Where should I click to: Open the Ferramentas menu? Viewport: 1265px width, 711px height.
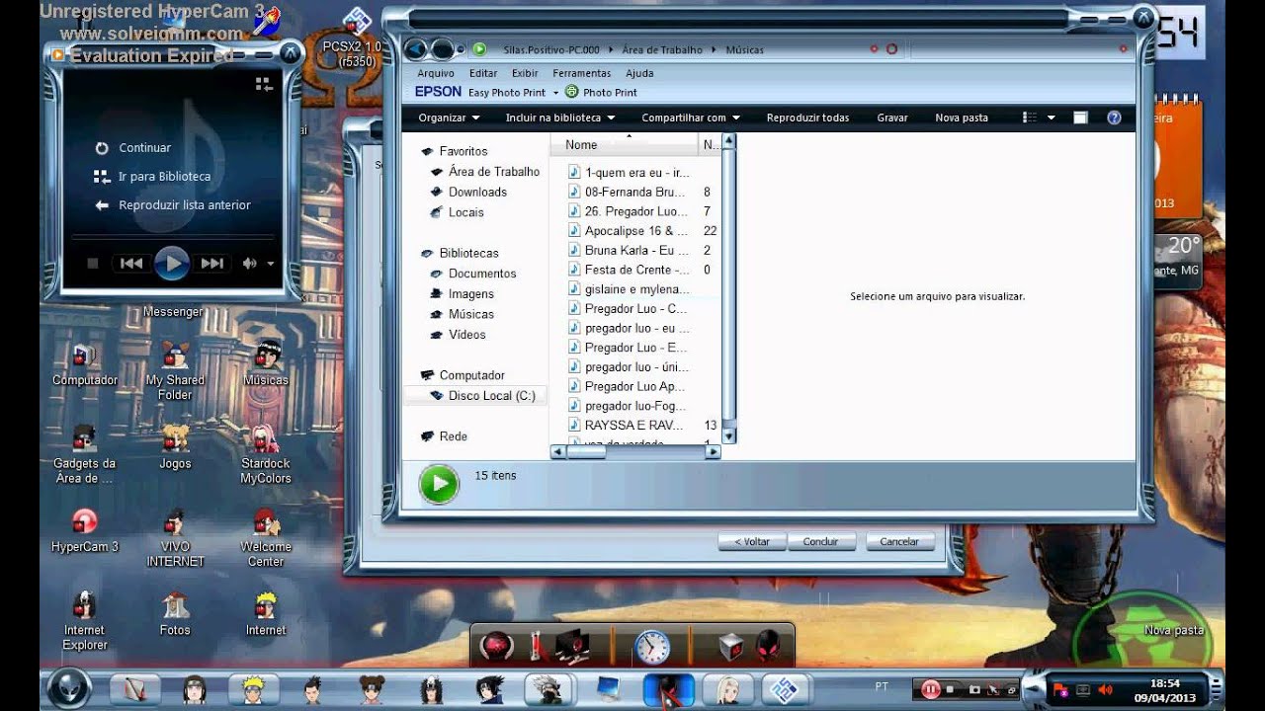(582, 73)
